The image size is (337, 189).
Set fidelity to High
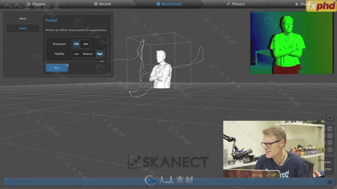point(100,54)
